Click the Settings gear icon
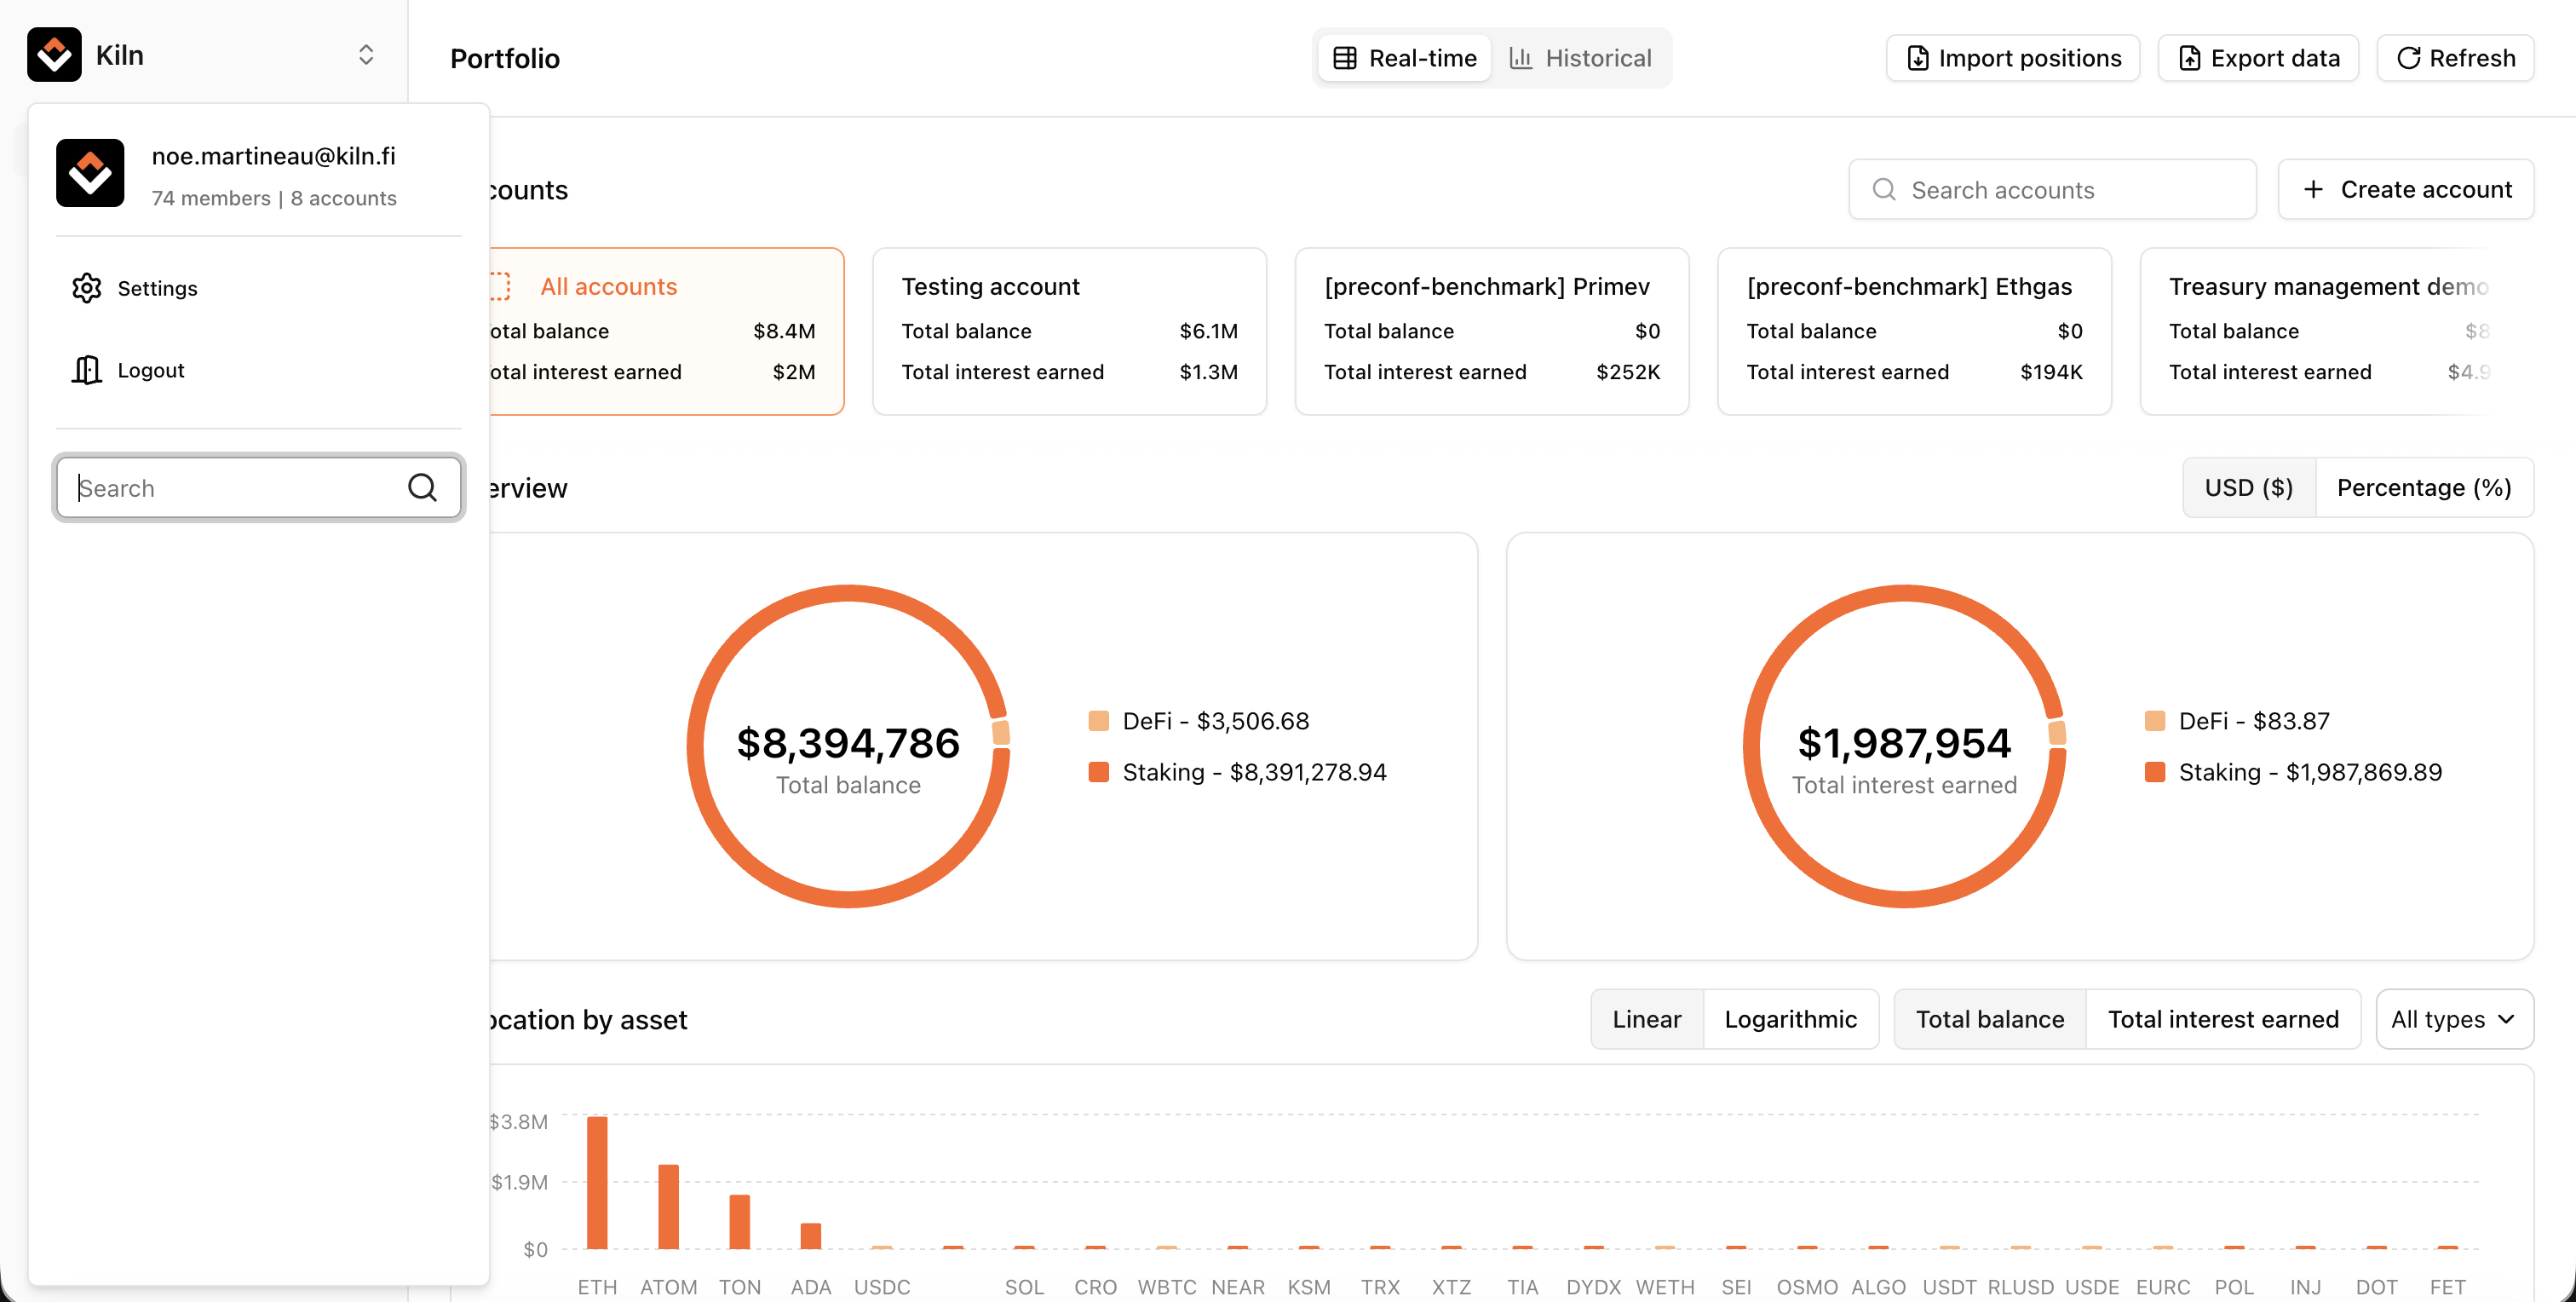This screenshot has width=2576, height=1302. pos(87,288)
